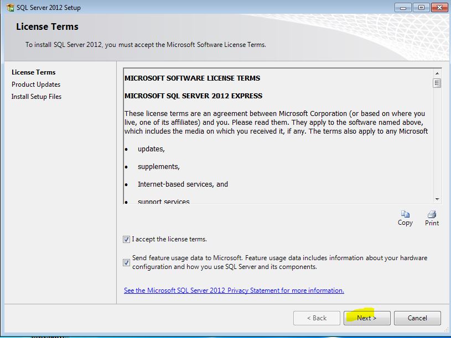Click license text scrollbar up arrow
This screenshot has width=451, height=338.
point(437,73)
